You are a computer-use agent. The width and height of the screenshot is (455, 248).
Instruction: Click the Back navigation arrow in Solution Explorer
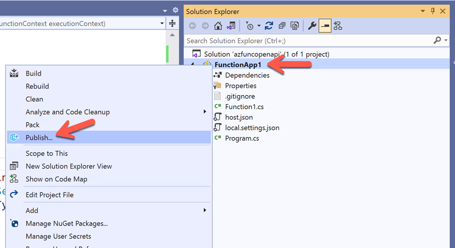(x=192, y=26)
